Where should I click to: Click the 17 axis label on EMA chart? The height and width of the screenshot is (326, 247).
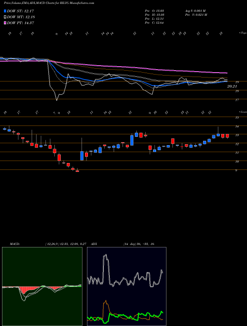pyautogui.click(x=237, y=100)
